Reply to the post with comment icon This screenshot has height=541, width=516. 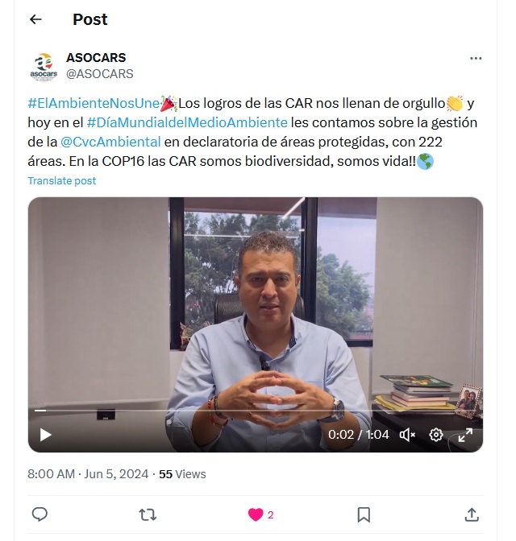click(x=40, y=514)
